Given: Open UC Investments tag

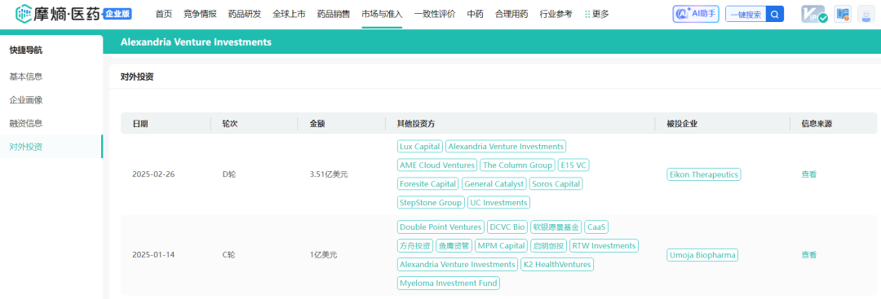Looking at the screenshot, I should click(x=498, y=203).
